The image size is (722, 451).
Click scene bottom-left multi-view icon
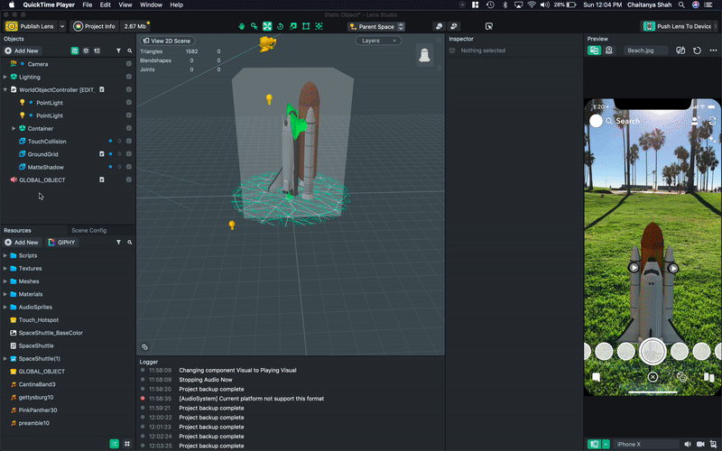(x=144, y=347)
